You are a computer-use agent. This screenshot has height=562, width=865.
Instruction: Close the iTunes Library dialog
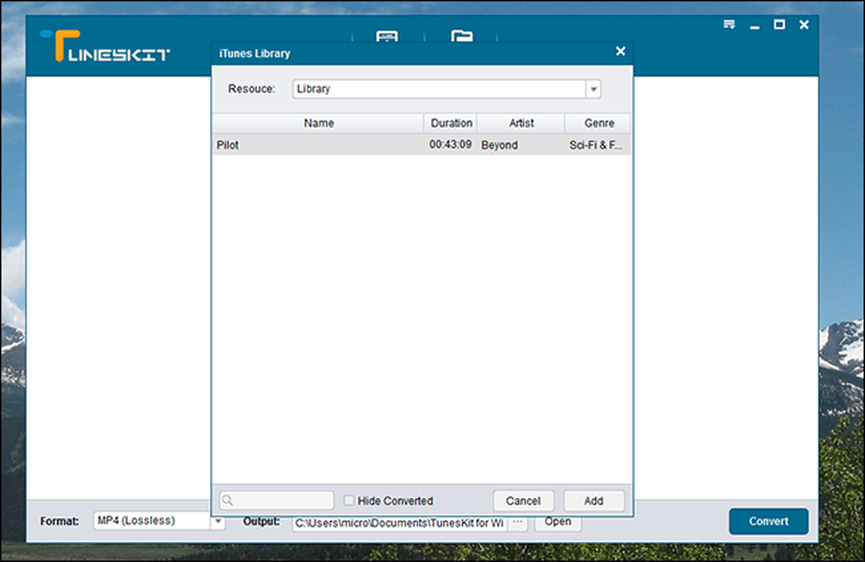coord(620,51)
